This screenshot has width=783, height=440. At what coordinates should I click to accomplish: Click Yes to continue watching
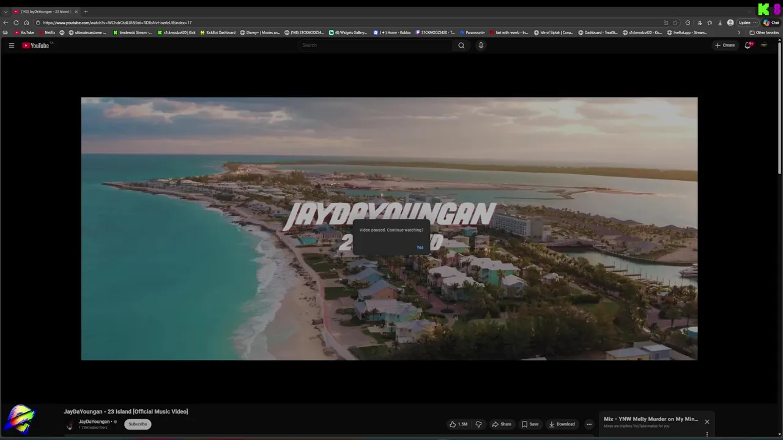point(420,248)
